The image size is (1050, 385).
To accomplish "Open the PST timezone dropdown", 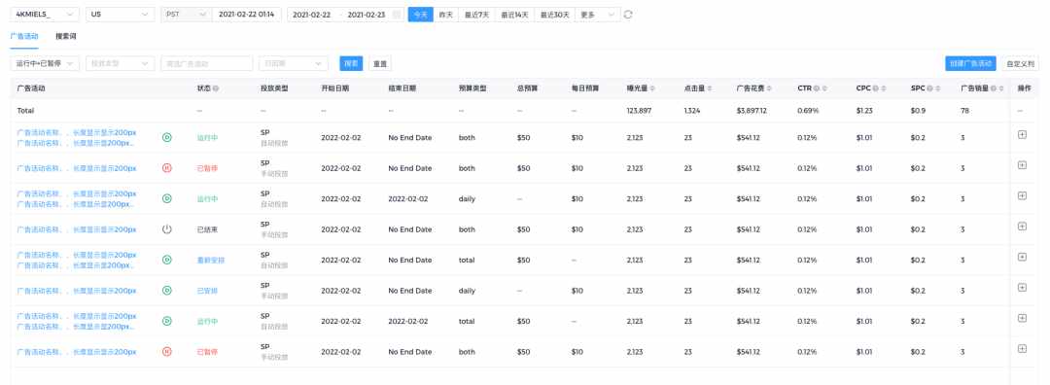I will [x=186, y=14].
